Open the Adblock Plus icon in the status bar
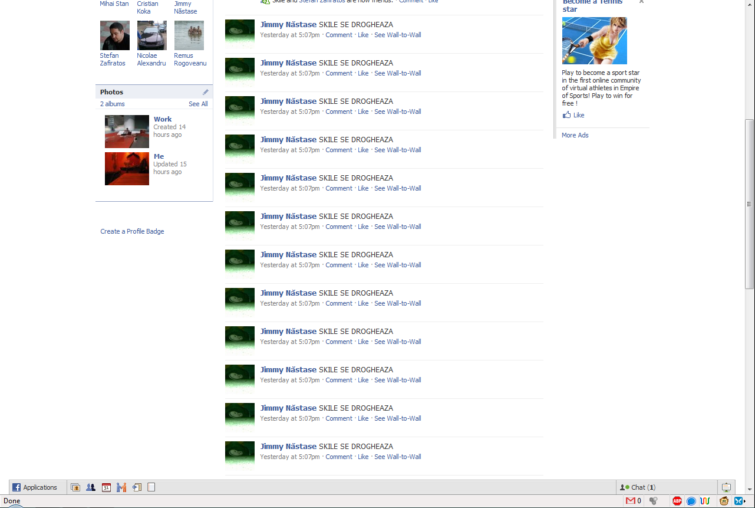Screen dimensions: 755x508 (677, 501)
